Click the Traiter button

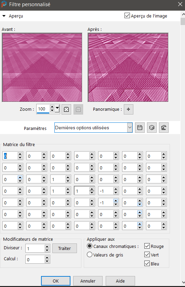pyautogui.click(x=65, y=248)
